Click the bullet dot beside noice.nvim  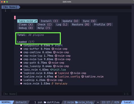[x=21, y=84]
